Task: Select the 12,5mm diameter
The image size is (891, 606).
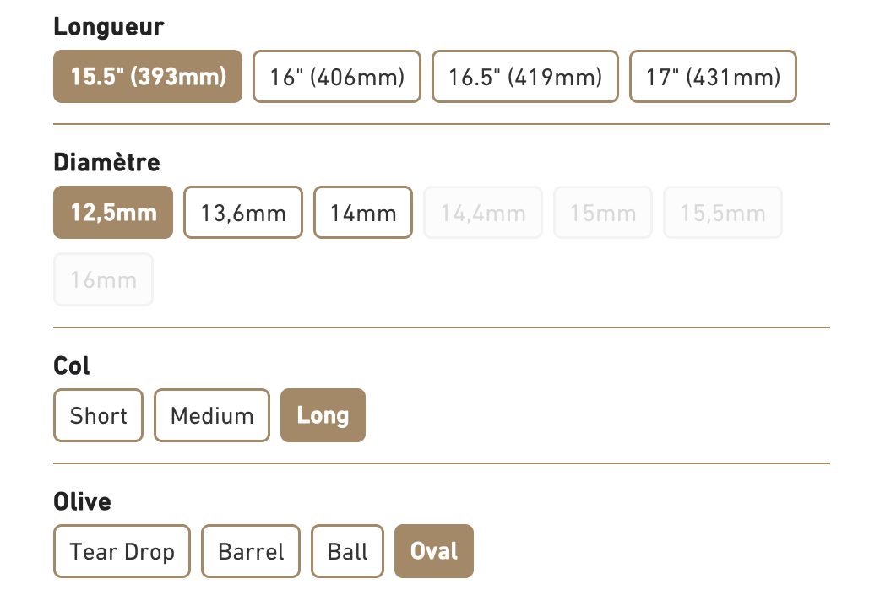Action: point(113,212)
